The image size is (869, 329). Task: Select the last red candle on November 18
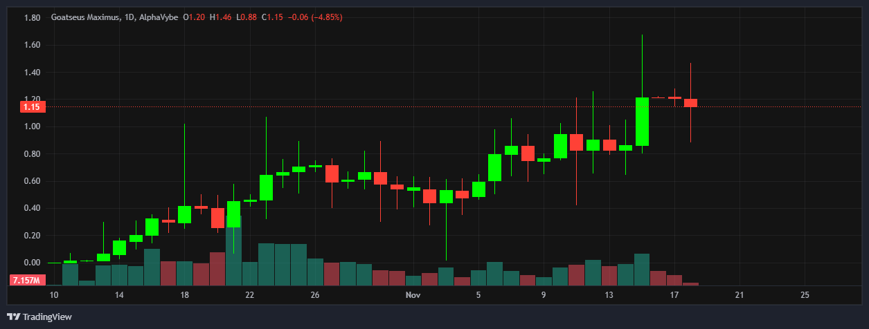click(690, 103)
